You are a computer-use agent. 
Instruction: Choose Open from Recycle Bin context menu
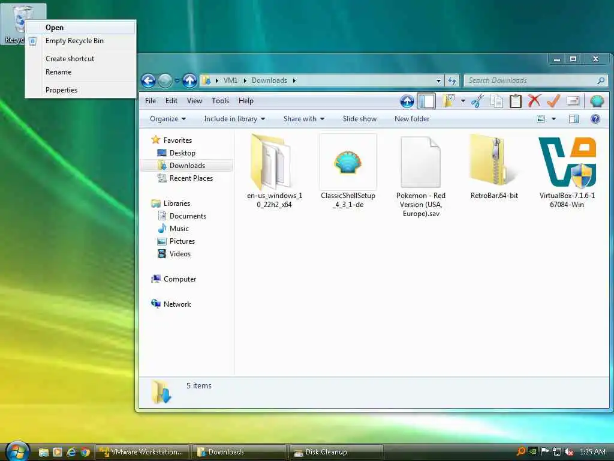click(x=81, y=28)
